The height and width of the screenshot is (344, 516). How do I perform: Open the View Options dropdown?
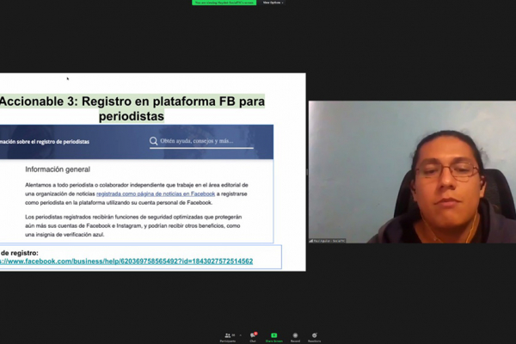click(273, 3)
